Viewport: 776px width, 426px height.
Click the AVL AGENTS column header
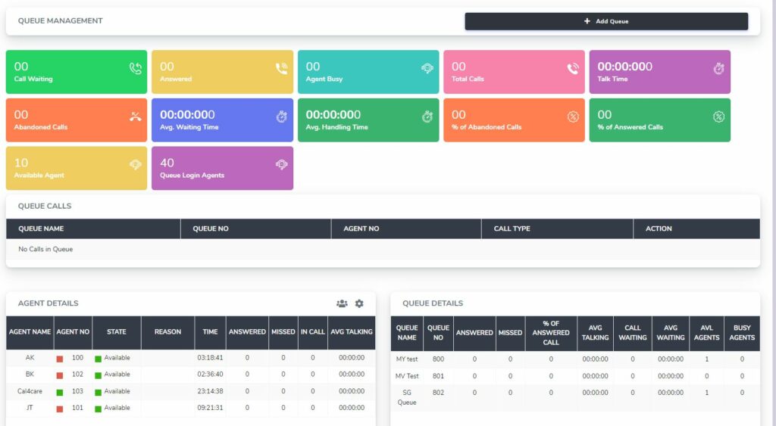point(706,333)
